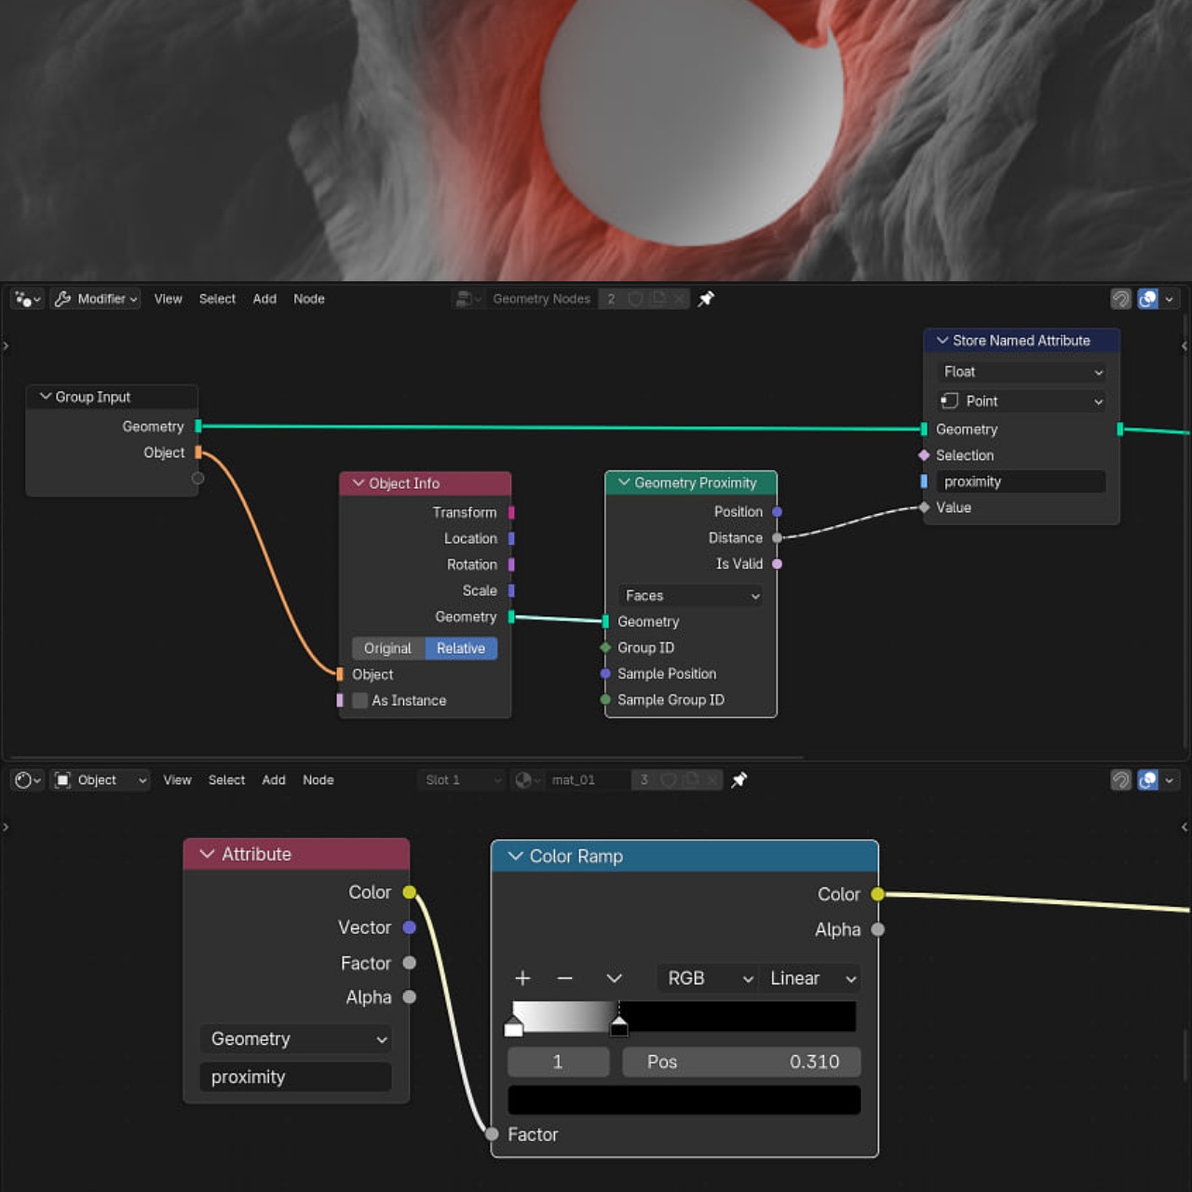Click the overlay button in the Geometry Nodes header
The image size is (1192, 1192).
[1148, 299]
